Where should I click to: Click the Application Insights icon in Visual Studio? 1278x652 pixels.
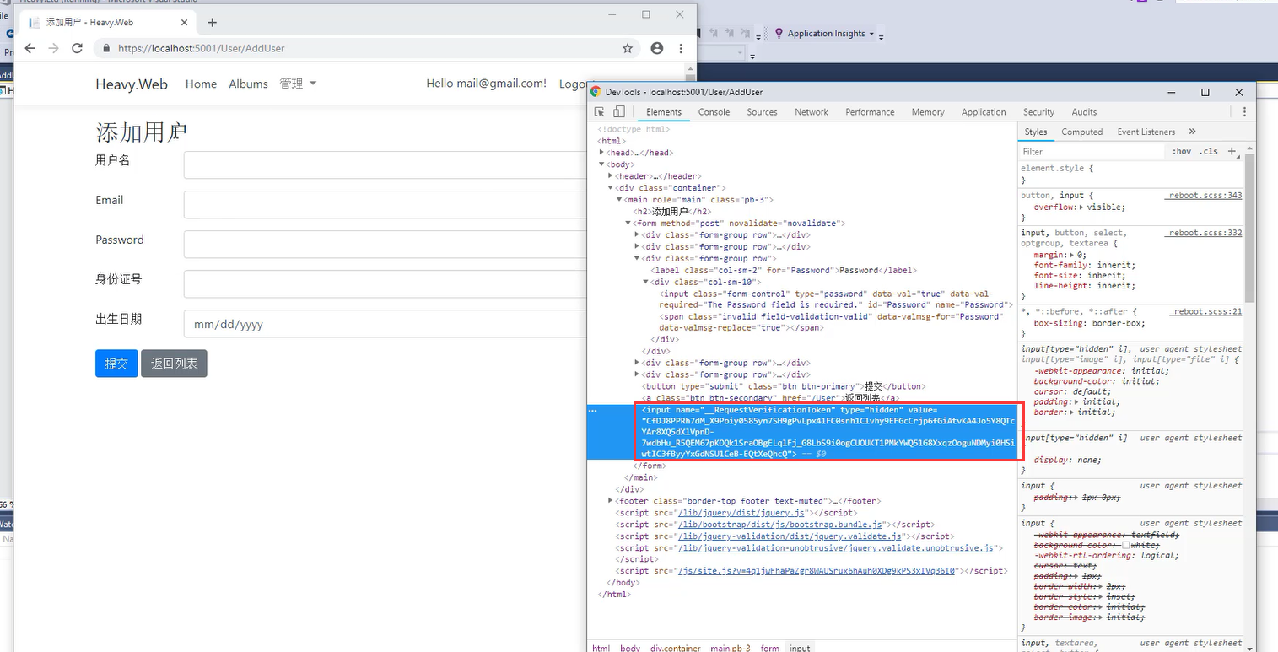click(x=779, y=34)
